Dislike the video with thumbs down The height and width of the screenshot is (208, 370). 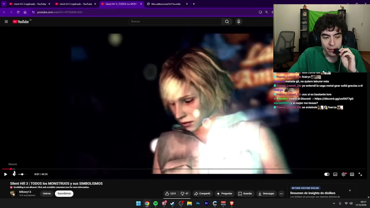tap(184, 194)
